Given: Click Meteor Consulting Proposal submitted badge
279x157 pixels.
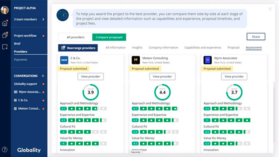Looking at the screenshot, I should tap(145, 69).
